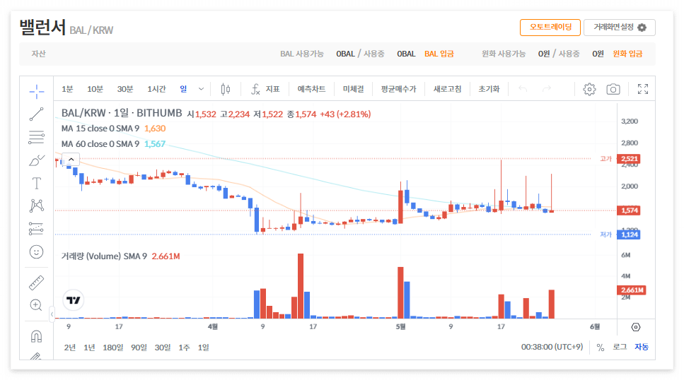This screenshot has height=380, width=684.
Task: Set chart range to 1일
Action: pos(204,348)
